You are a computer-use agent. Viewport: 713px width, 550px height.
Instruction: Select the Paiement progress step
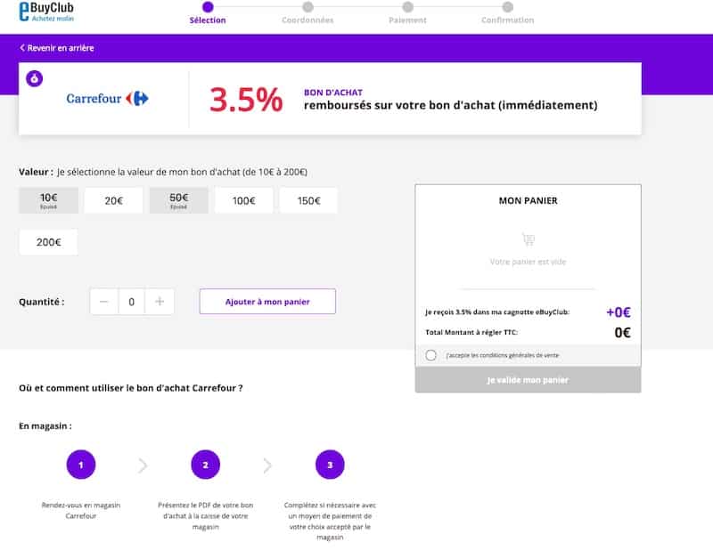click(408, 13)
